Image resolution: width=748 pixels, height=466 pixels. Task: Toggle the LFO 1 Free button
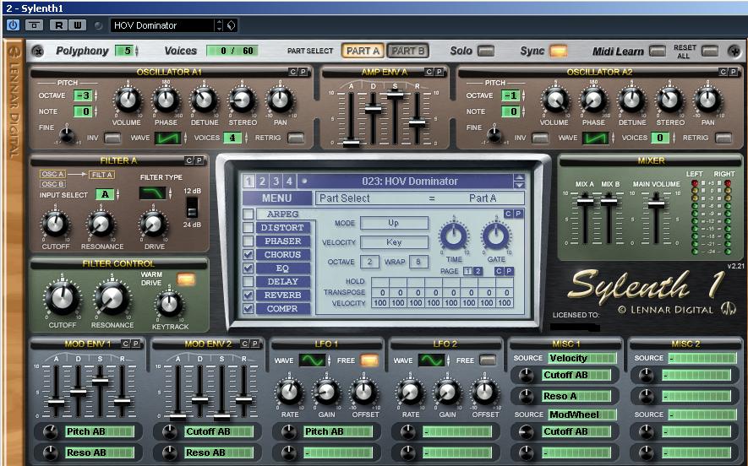click(369, 360)
